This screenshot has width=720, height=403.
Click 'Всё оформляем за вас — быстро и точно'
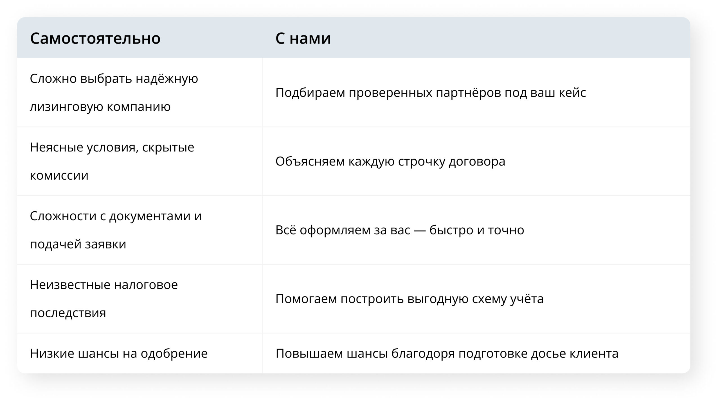[x=400, y=230]
